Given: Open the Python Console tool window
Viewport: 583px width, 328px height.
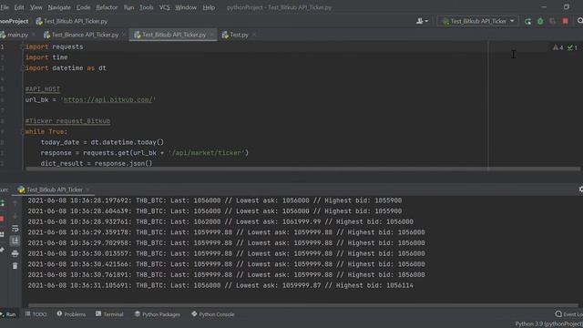Looking at the screenshot, I should coord(212,314).
